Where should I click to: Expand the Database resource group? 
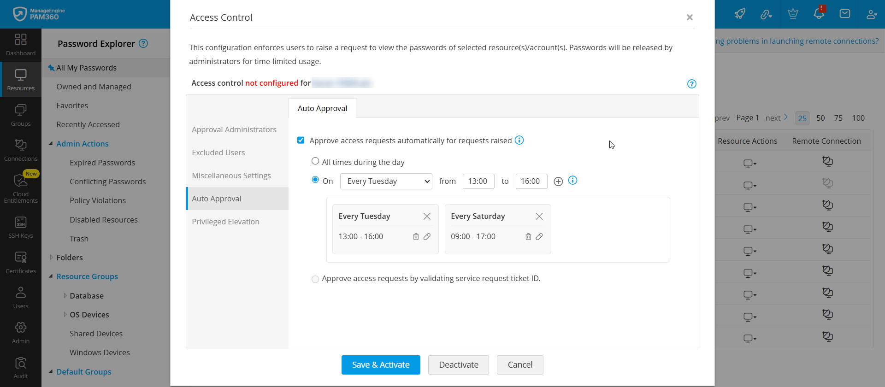click(x=65, y=296)
